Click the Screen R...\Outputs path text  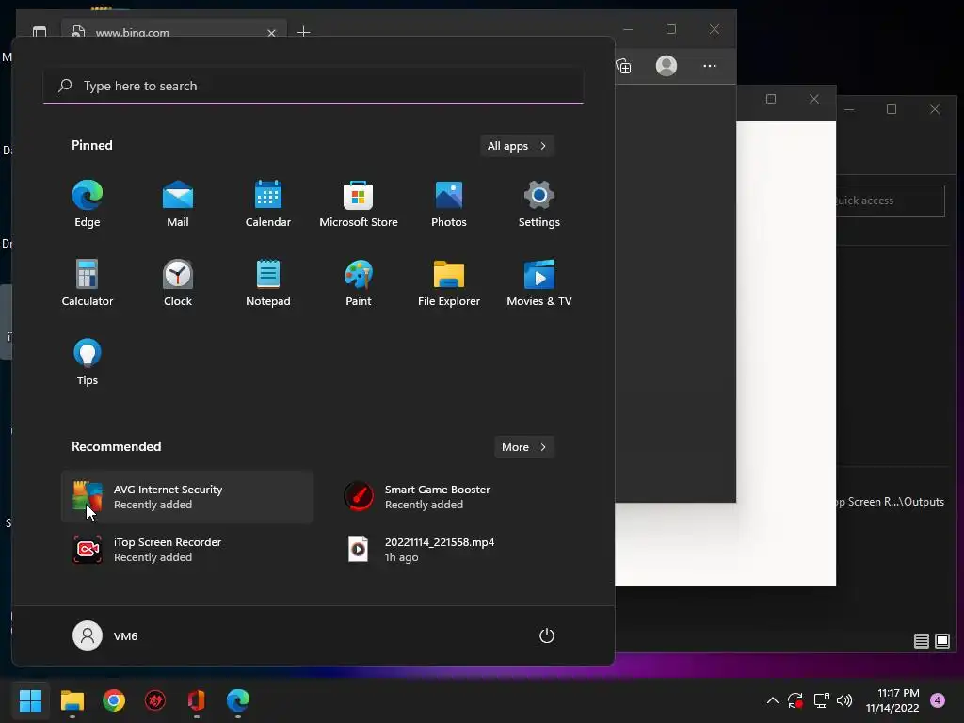(x=891, y=502)
